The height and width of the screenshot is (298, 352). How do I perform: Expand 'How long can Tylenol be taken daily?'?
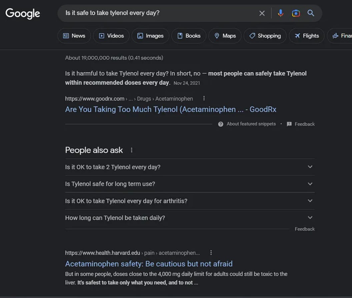click(x=190, y=218)
